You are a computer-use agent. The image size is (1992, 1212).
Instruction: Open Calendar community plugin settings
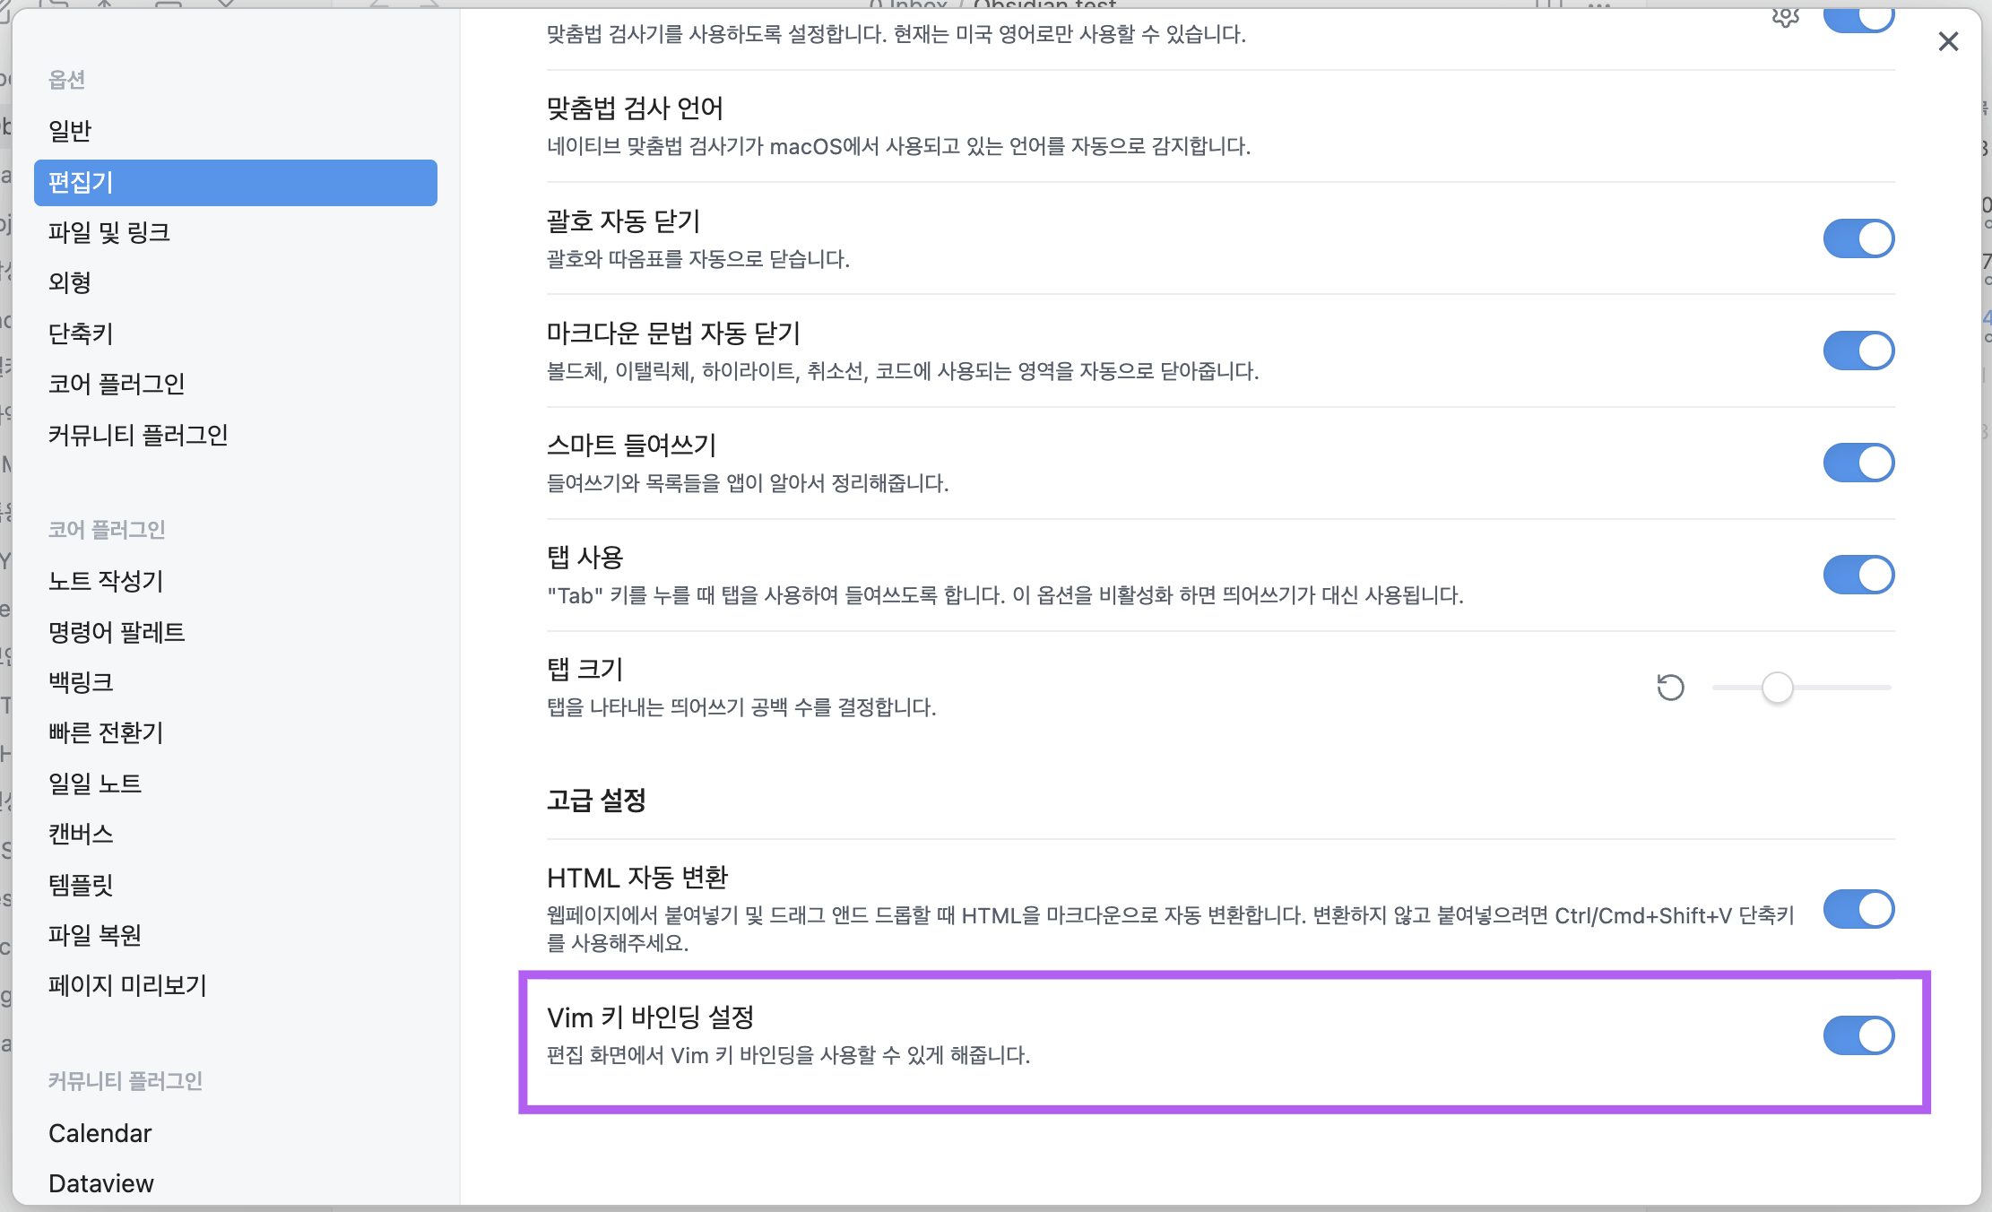pos(100,1133)
